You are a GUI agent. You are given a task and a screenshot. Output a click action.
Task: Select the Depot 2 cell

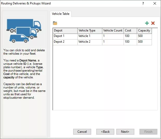tap(65, 42)
